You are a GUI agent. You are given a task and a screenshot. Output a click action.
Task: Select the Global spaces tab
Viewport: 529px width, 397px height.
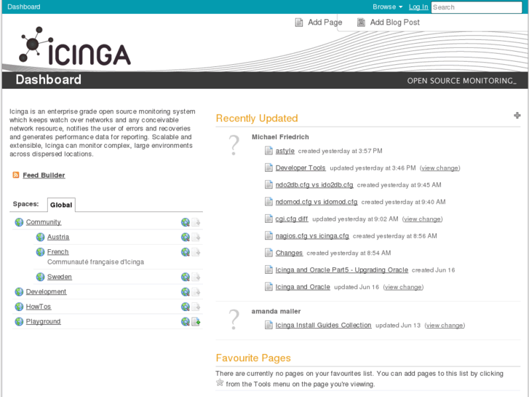click(61, 205)
